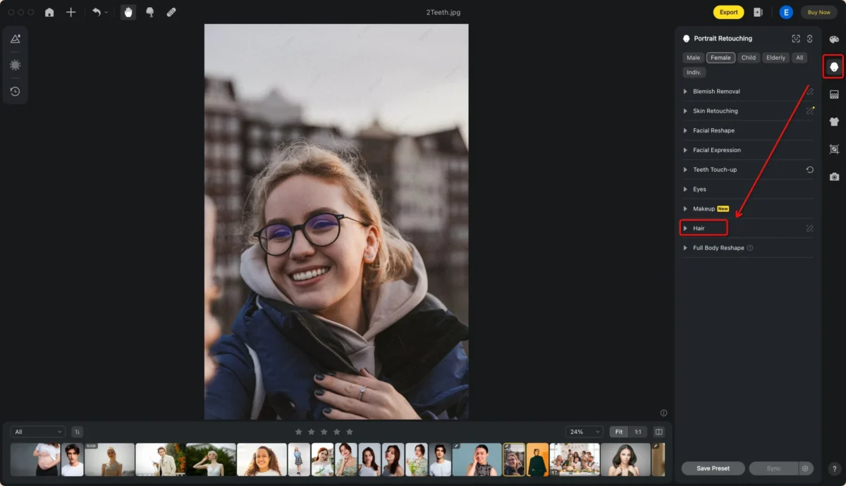The width and height of the screenshot is (846, 486).
Task: Expand the Skin Retouching section
Action: pyautogui.click(x=715, y=111)
